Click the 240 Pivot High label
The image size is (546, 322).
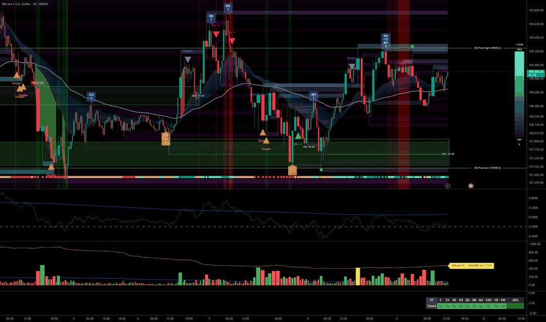tap(487, 48)
